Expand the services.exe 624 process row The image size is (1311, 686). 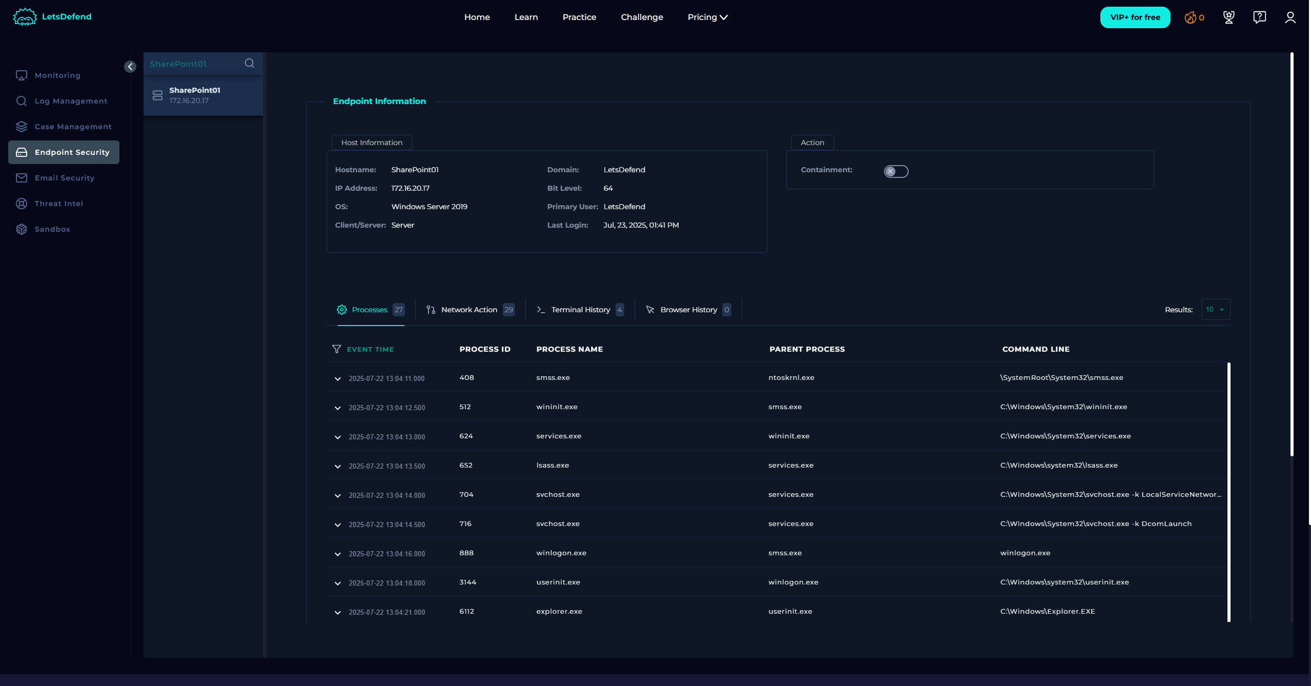click(x=338, y=437)
